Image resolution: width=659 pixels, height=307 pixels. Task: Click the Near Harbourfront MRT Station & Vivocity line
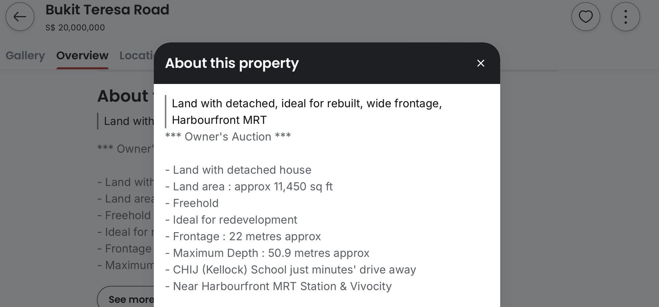(278, 286)
